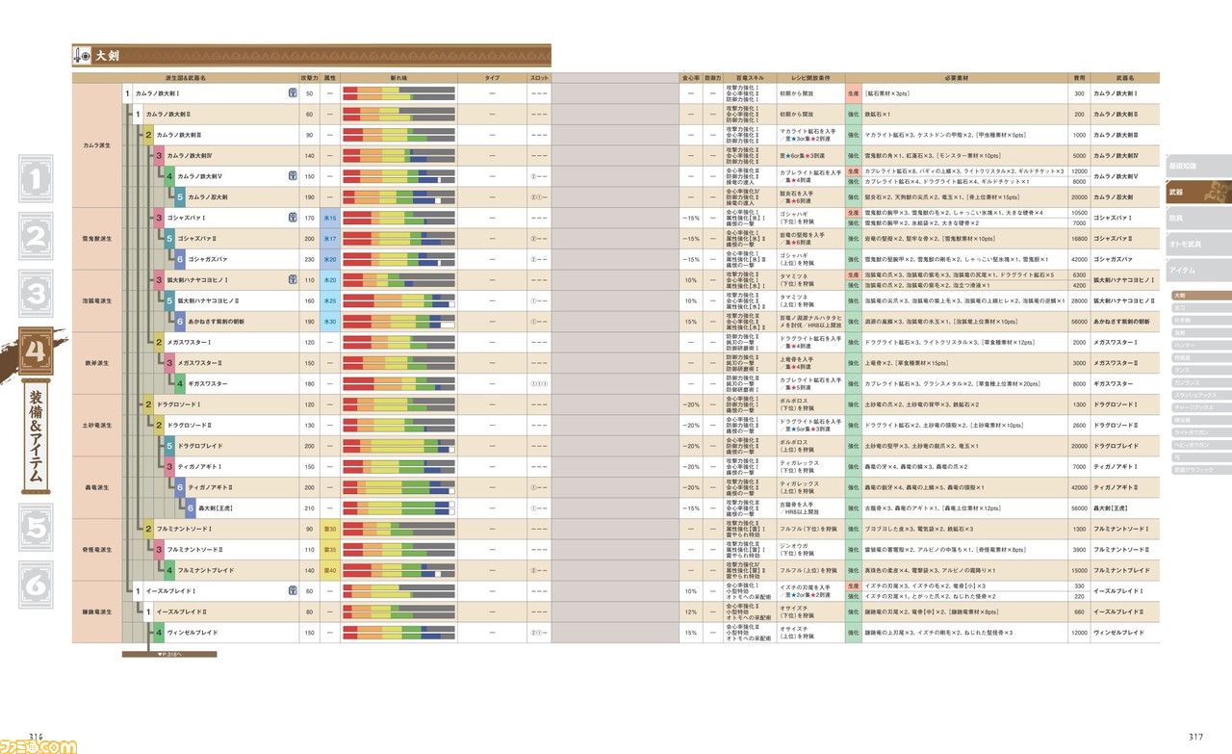This screenshot has width=1232, height=754.
Task: Click the 百竜スキル column header
Action: click(749, 76)
